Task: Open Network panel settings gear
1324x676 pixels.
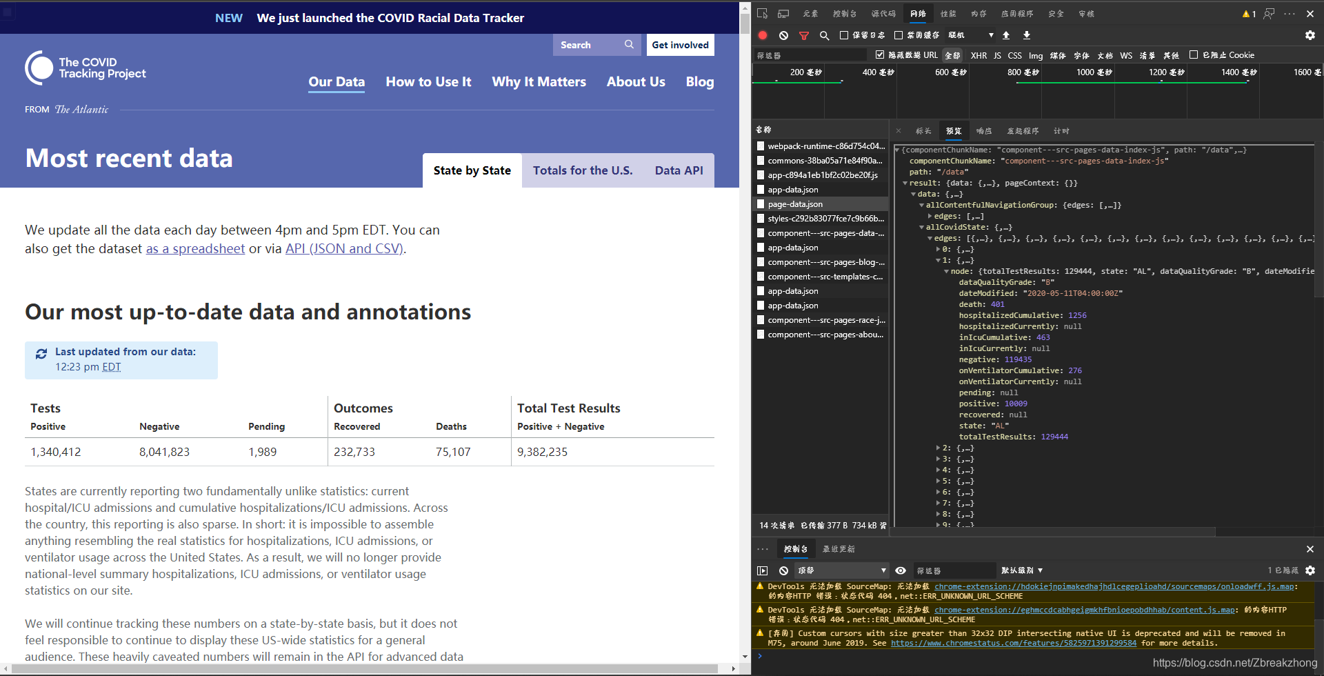Action: click(1310, 35)
